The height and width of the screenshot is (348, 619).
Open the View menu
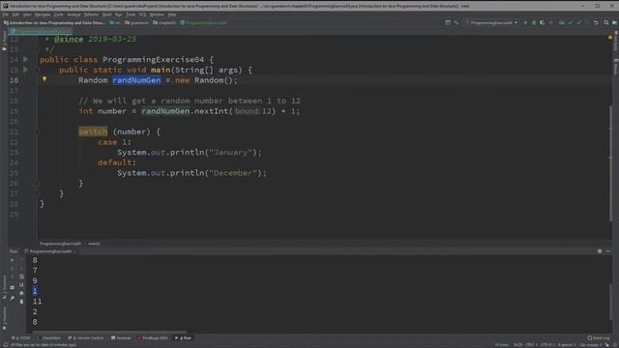pos(27,14)
